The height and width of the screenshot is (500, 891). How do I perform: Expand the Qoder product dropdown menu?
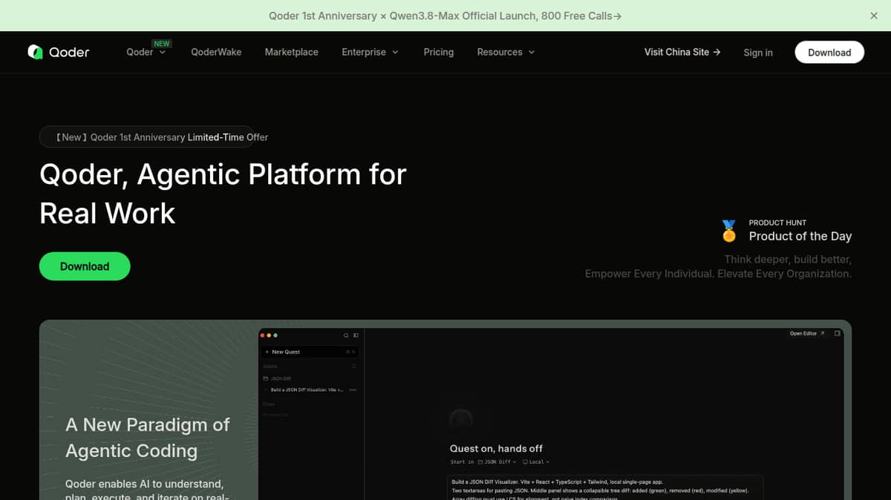(x=146, y=52)
